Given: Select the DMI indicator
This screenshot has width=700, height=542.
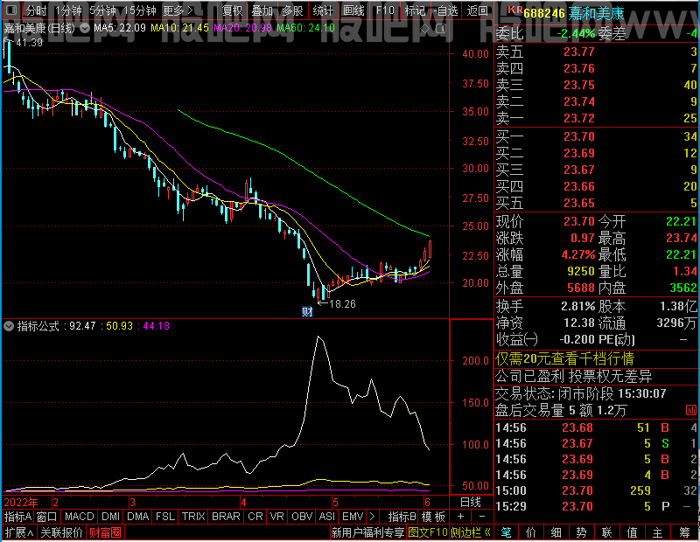Looking at the screenshot, I should coord(111,517).
